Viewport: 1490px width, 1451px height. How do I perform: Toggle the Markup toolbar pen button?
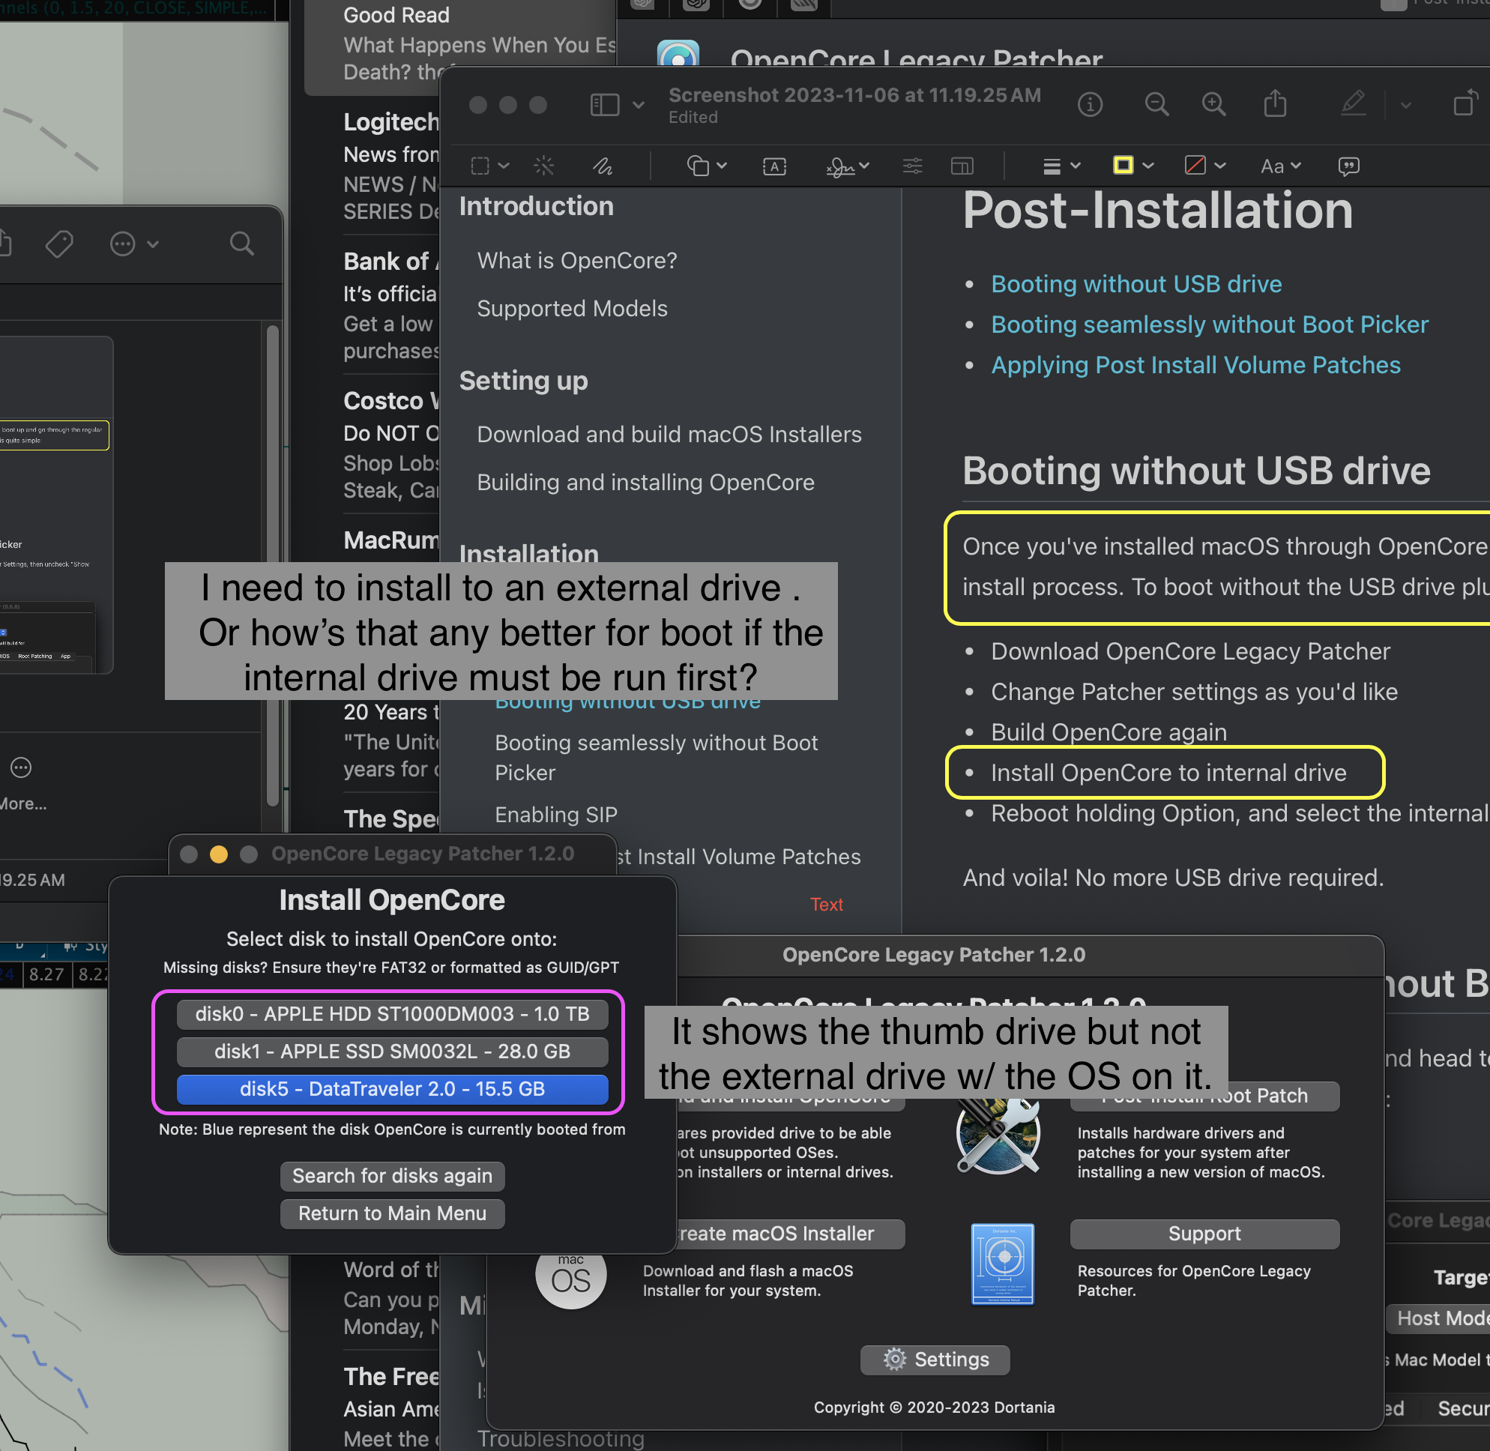tap(1353, 104)
